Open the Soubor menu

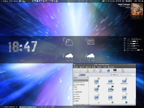[x=76, y=67]
